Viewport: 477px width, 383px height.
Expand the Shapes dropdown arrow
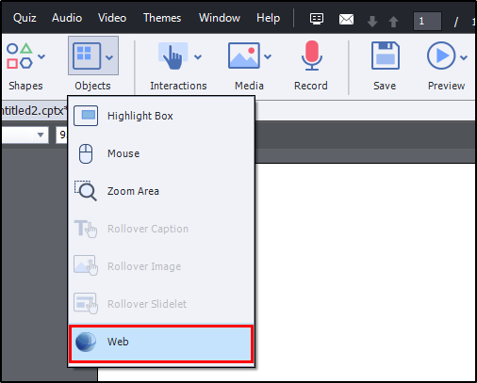point(41,56)
